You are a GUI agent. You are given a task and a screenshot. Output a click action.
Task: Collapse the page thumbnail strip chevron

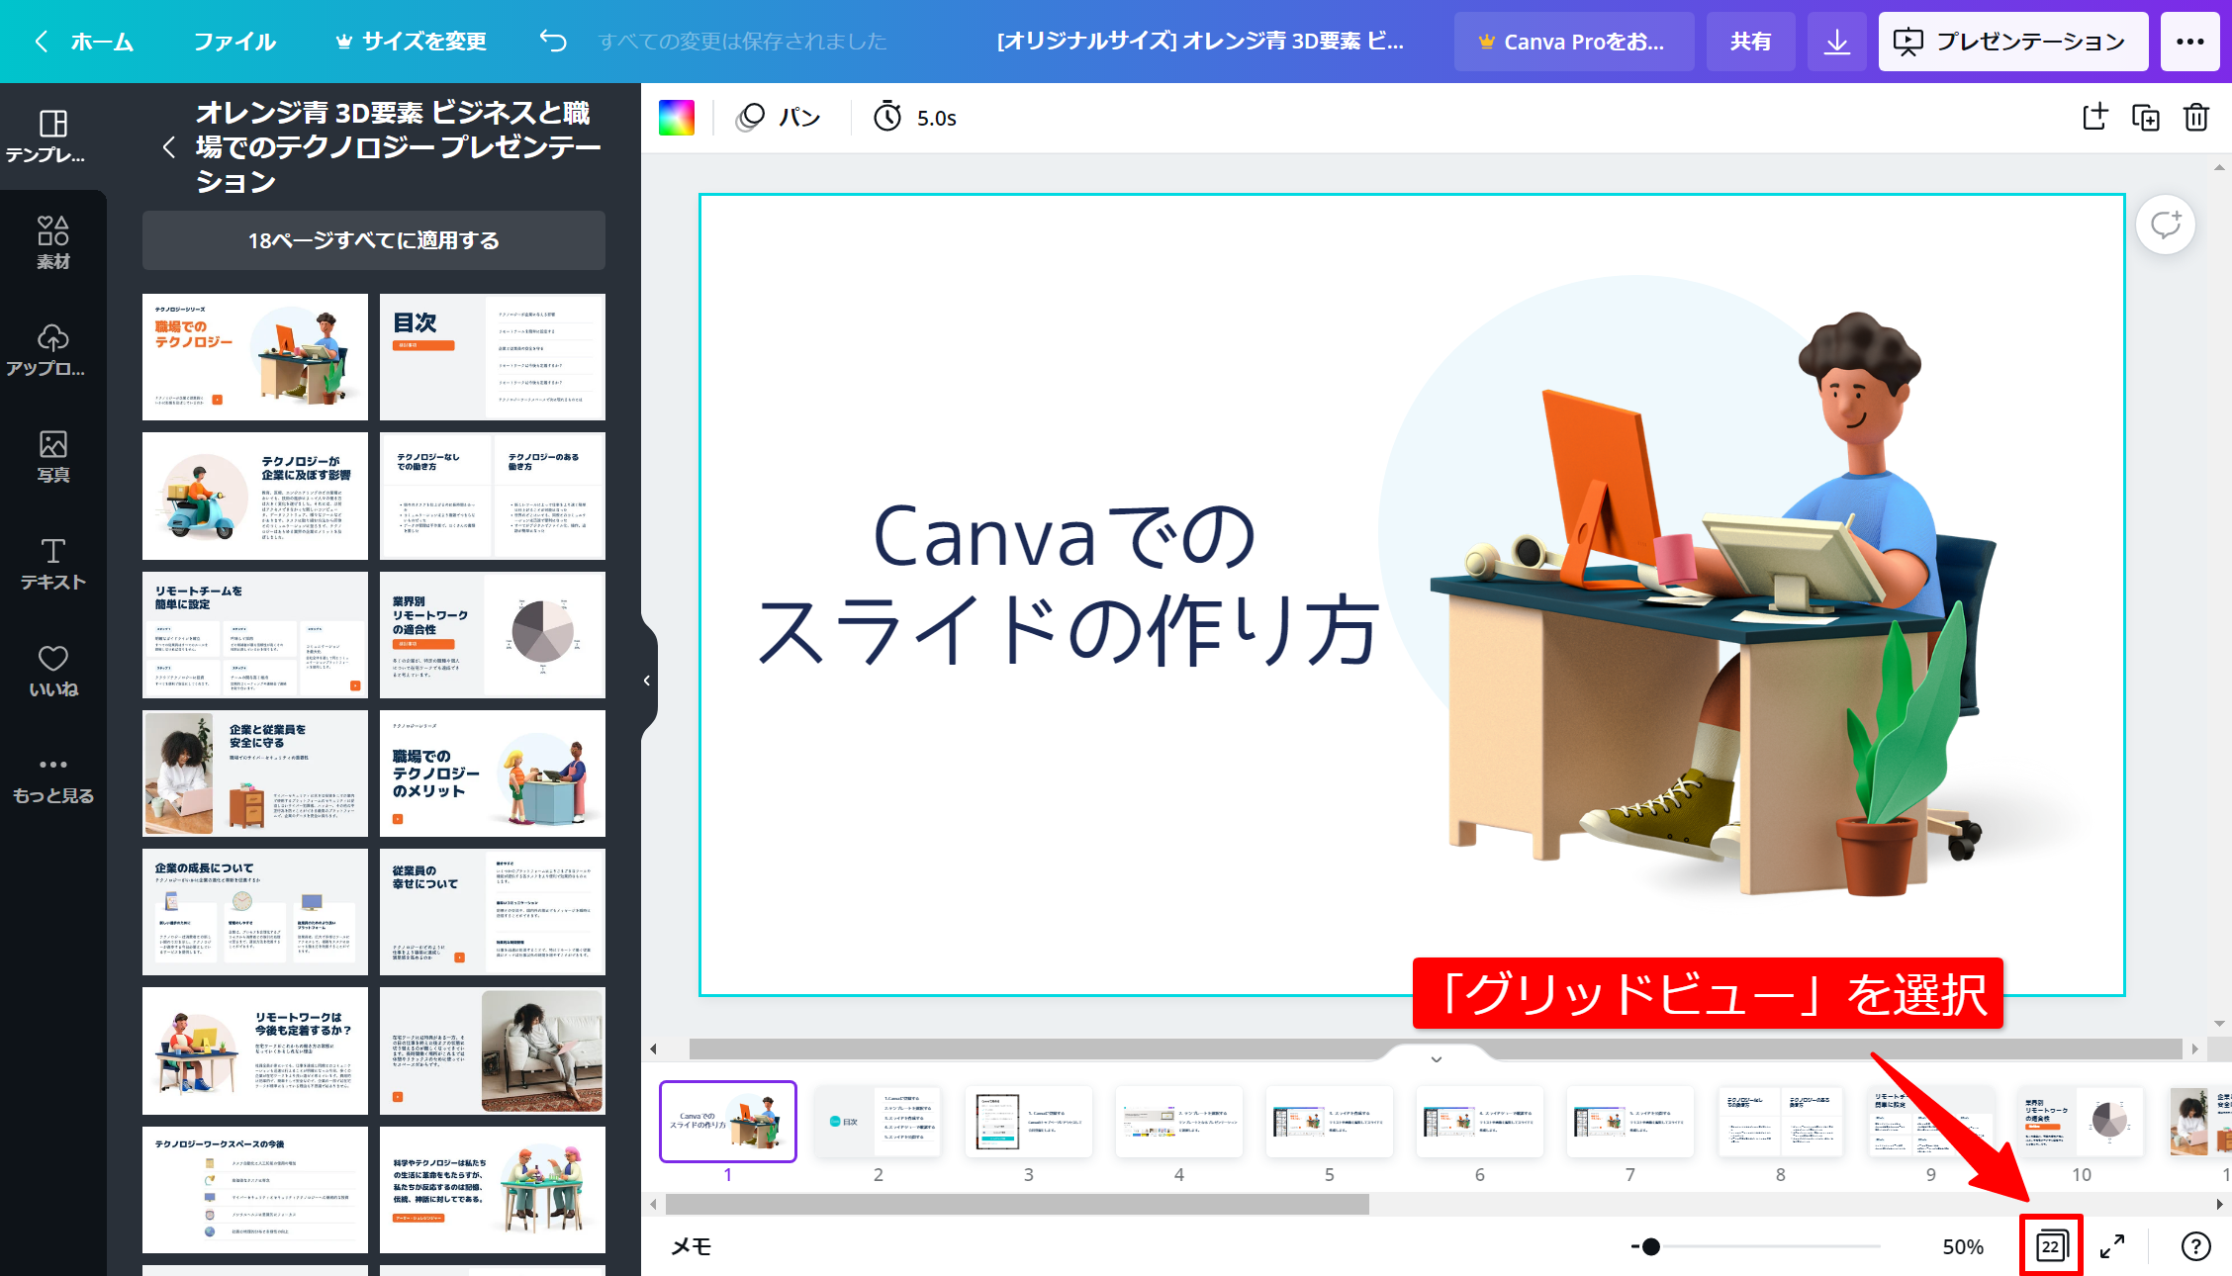(x=1437, y=1058)
